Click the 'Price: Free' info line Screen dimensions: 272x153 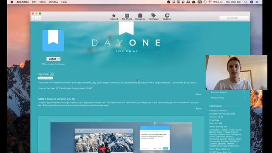point(214,120)
